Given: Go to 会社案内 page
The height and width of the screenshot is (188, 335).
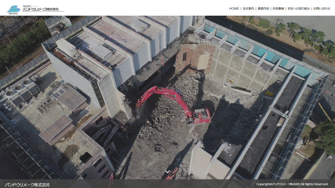Looking at the screenshot, I should [248, 8].
